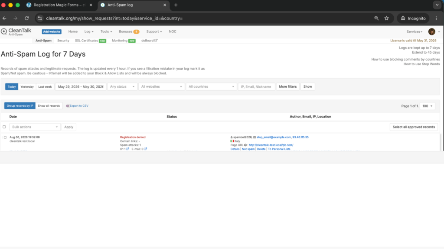Expand the Support menu
The height and width of the screenshot is (249, 444).
(x=154, y=32)
